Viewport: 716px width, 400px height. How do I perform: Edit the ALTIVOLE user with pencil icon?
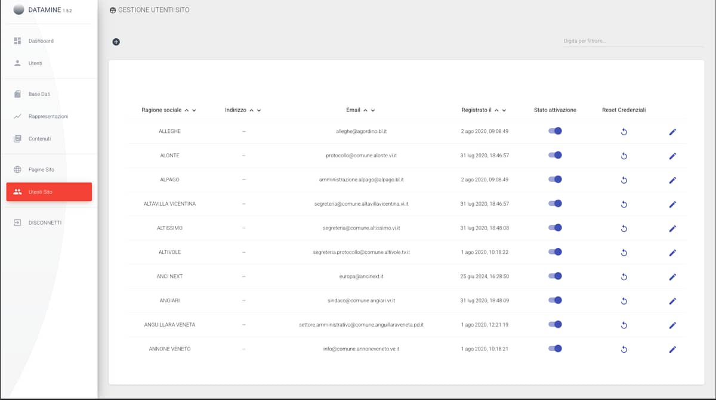pos(672,253)
